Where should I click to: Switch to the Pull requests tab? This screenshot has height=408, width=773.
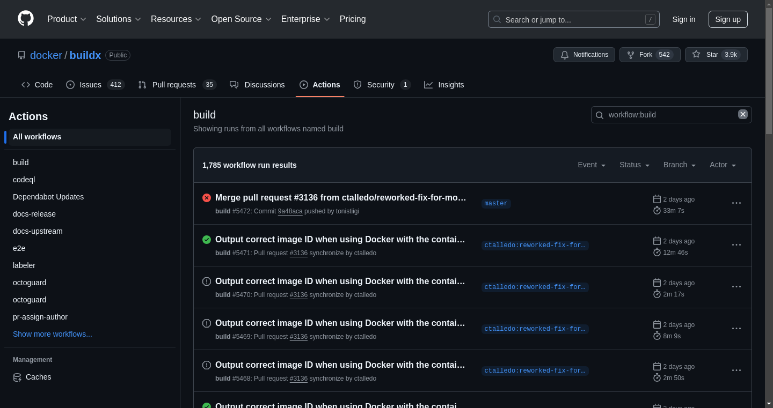pos(177,85)
